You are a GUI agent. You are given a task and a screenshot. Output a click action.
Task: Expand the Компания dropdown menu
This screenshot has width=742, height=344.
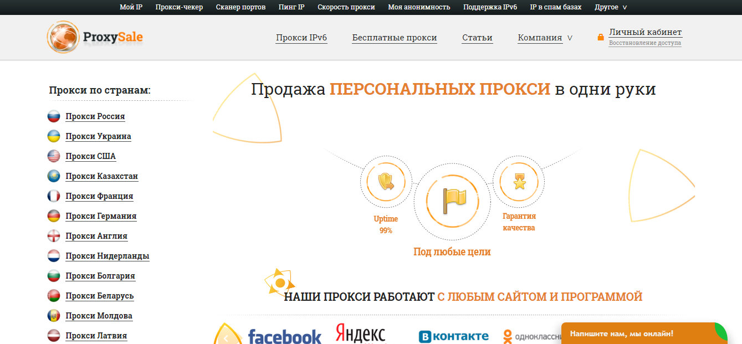545,38
